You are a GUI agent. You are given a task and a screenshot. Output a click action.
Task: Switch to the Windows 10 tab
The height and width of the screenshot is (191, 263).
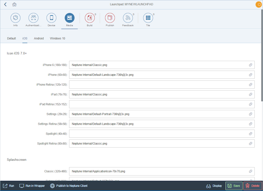(57, 38)
